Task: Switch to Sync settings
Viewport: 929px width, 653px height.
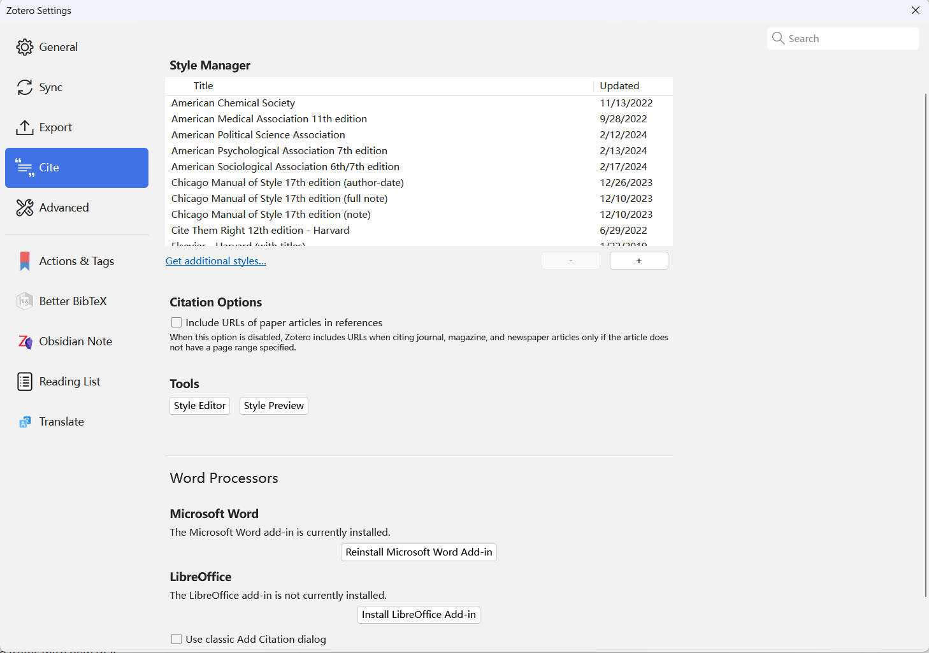Action: click(76, 87)
